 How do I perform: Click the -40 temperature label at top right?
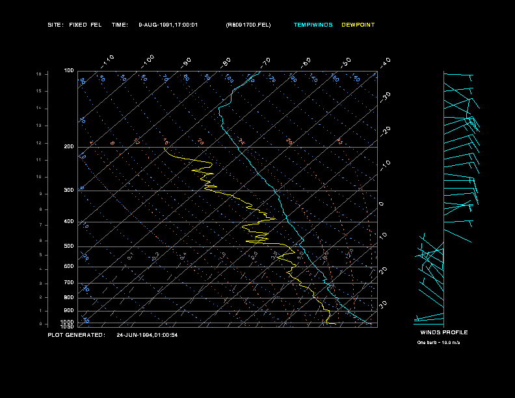[x=384, y=62]
